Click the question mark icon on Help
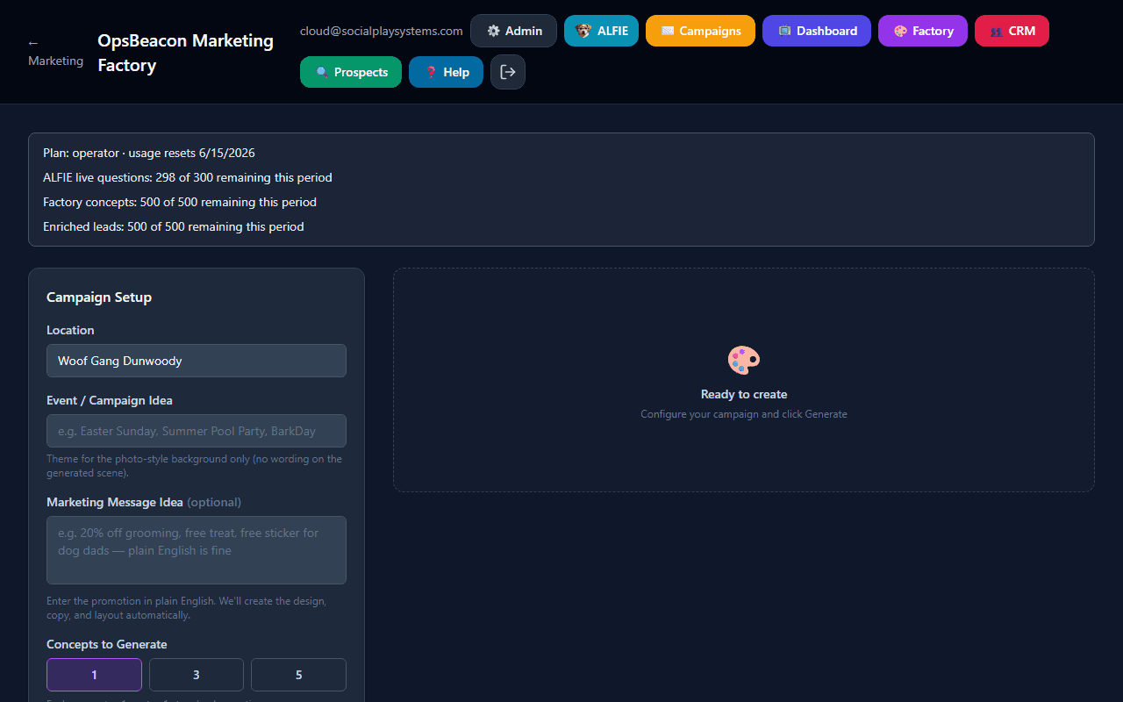 (x=431, y=72)
